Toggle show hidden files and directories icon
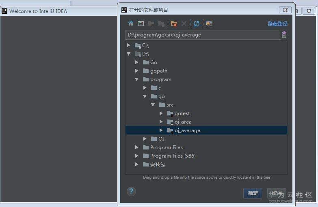The width and height of the screenshot is (318, 207). (x=209, y=23)
